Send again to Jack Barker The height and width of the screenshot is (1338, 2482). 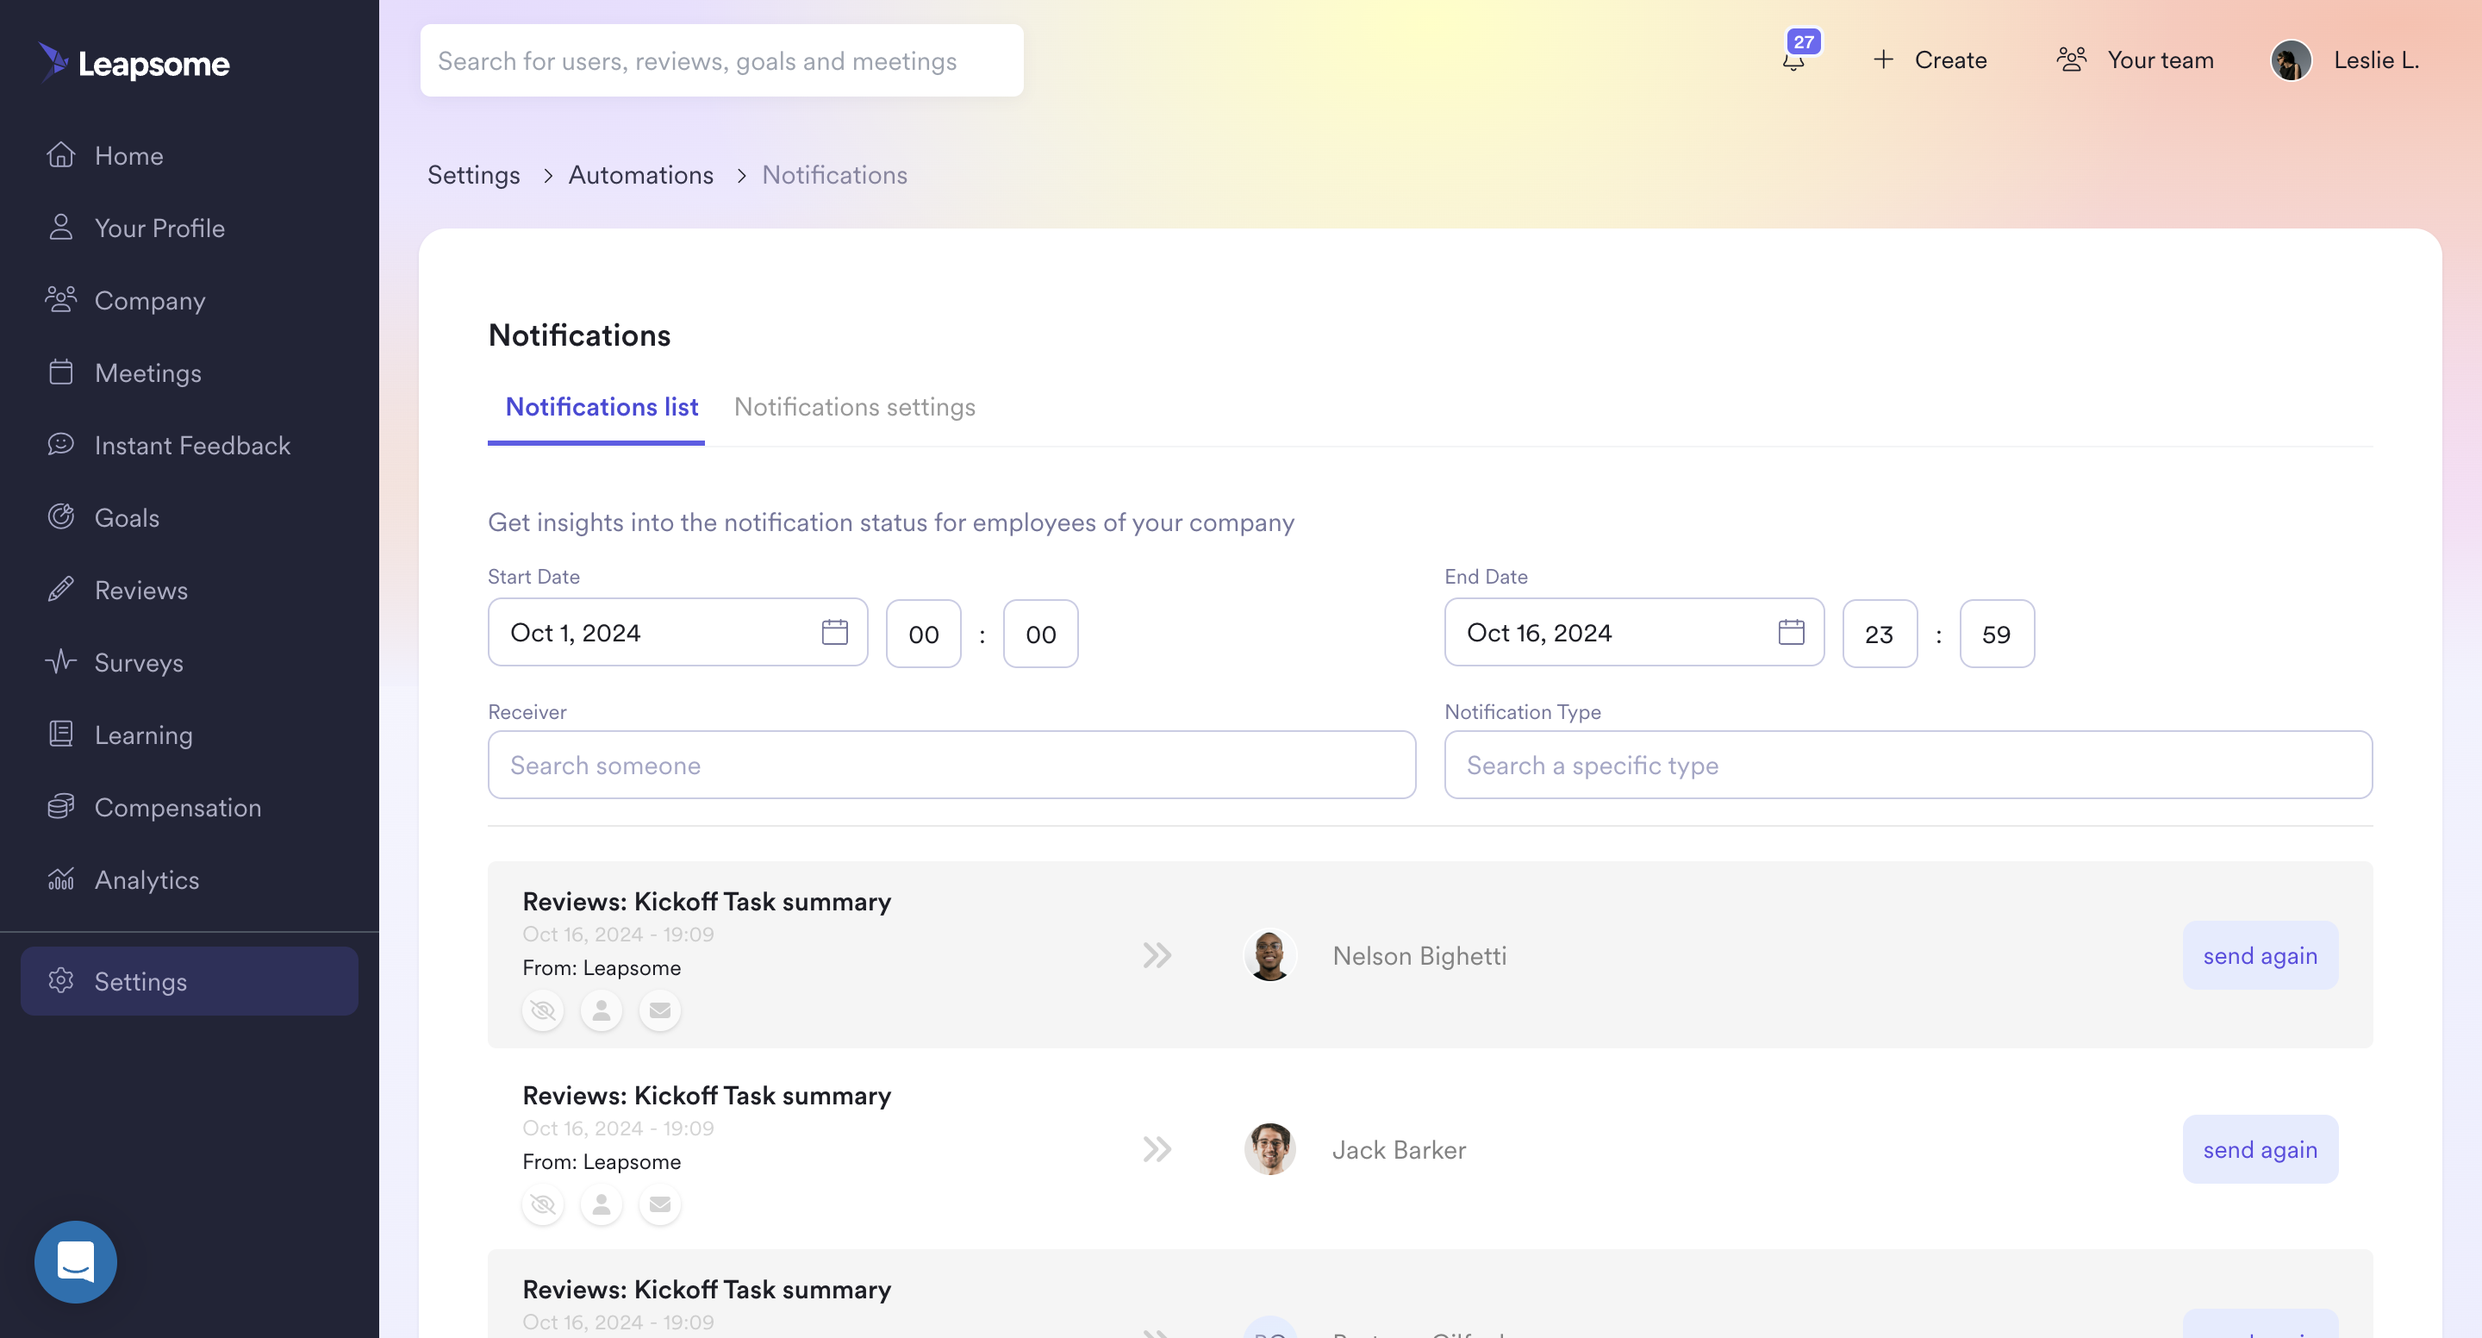click(2260, 1149)
